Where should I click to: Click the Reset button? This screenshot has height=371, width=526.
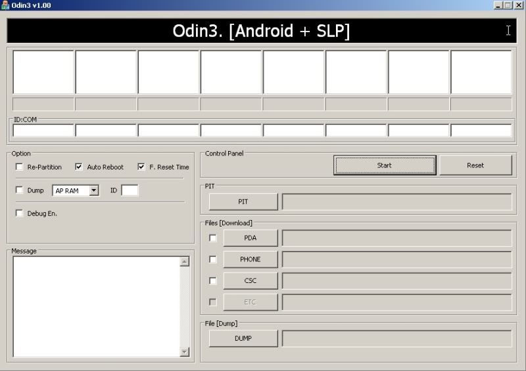475,165
